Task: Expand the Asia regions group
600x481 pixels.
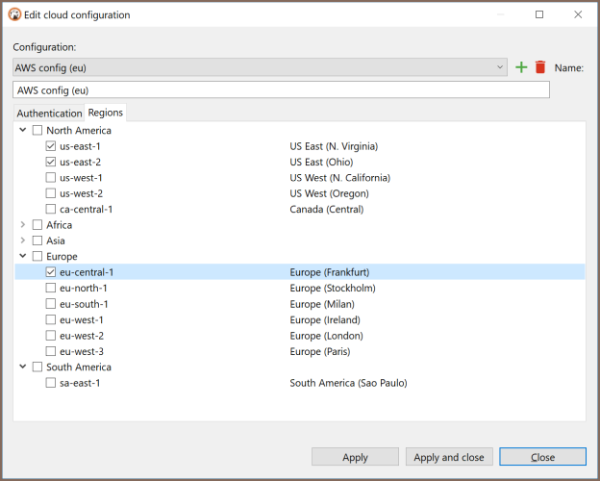Action: [22, 240]
